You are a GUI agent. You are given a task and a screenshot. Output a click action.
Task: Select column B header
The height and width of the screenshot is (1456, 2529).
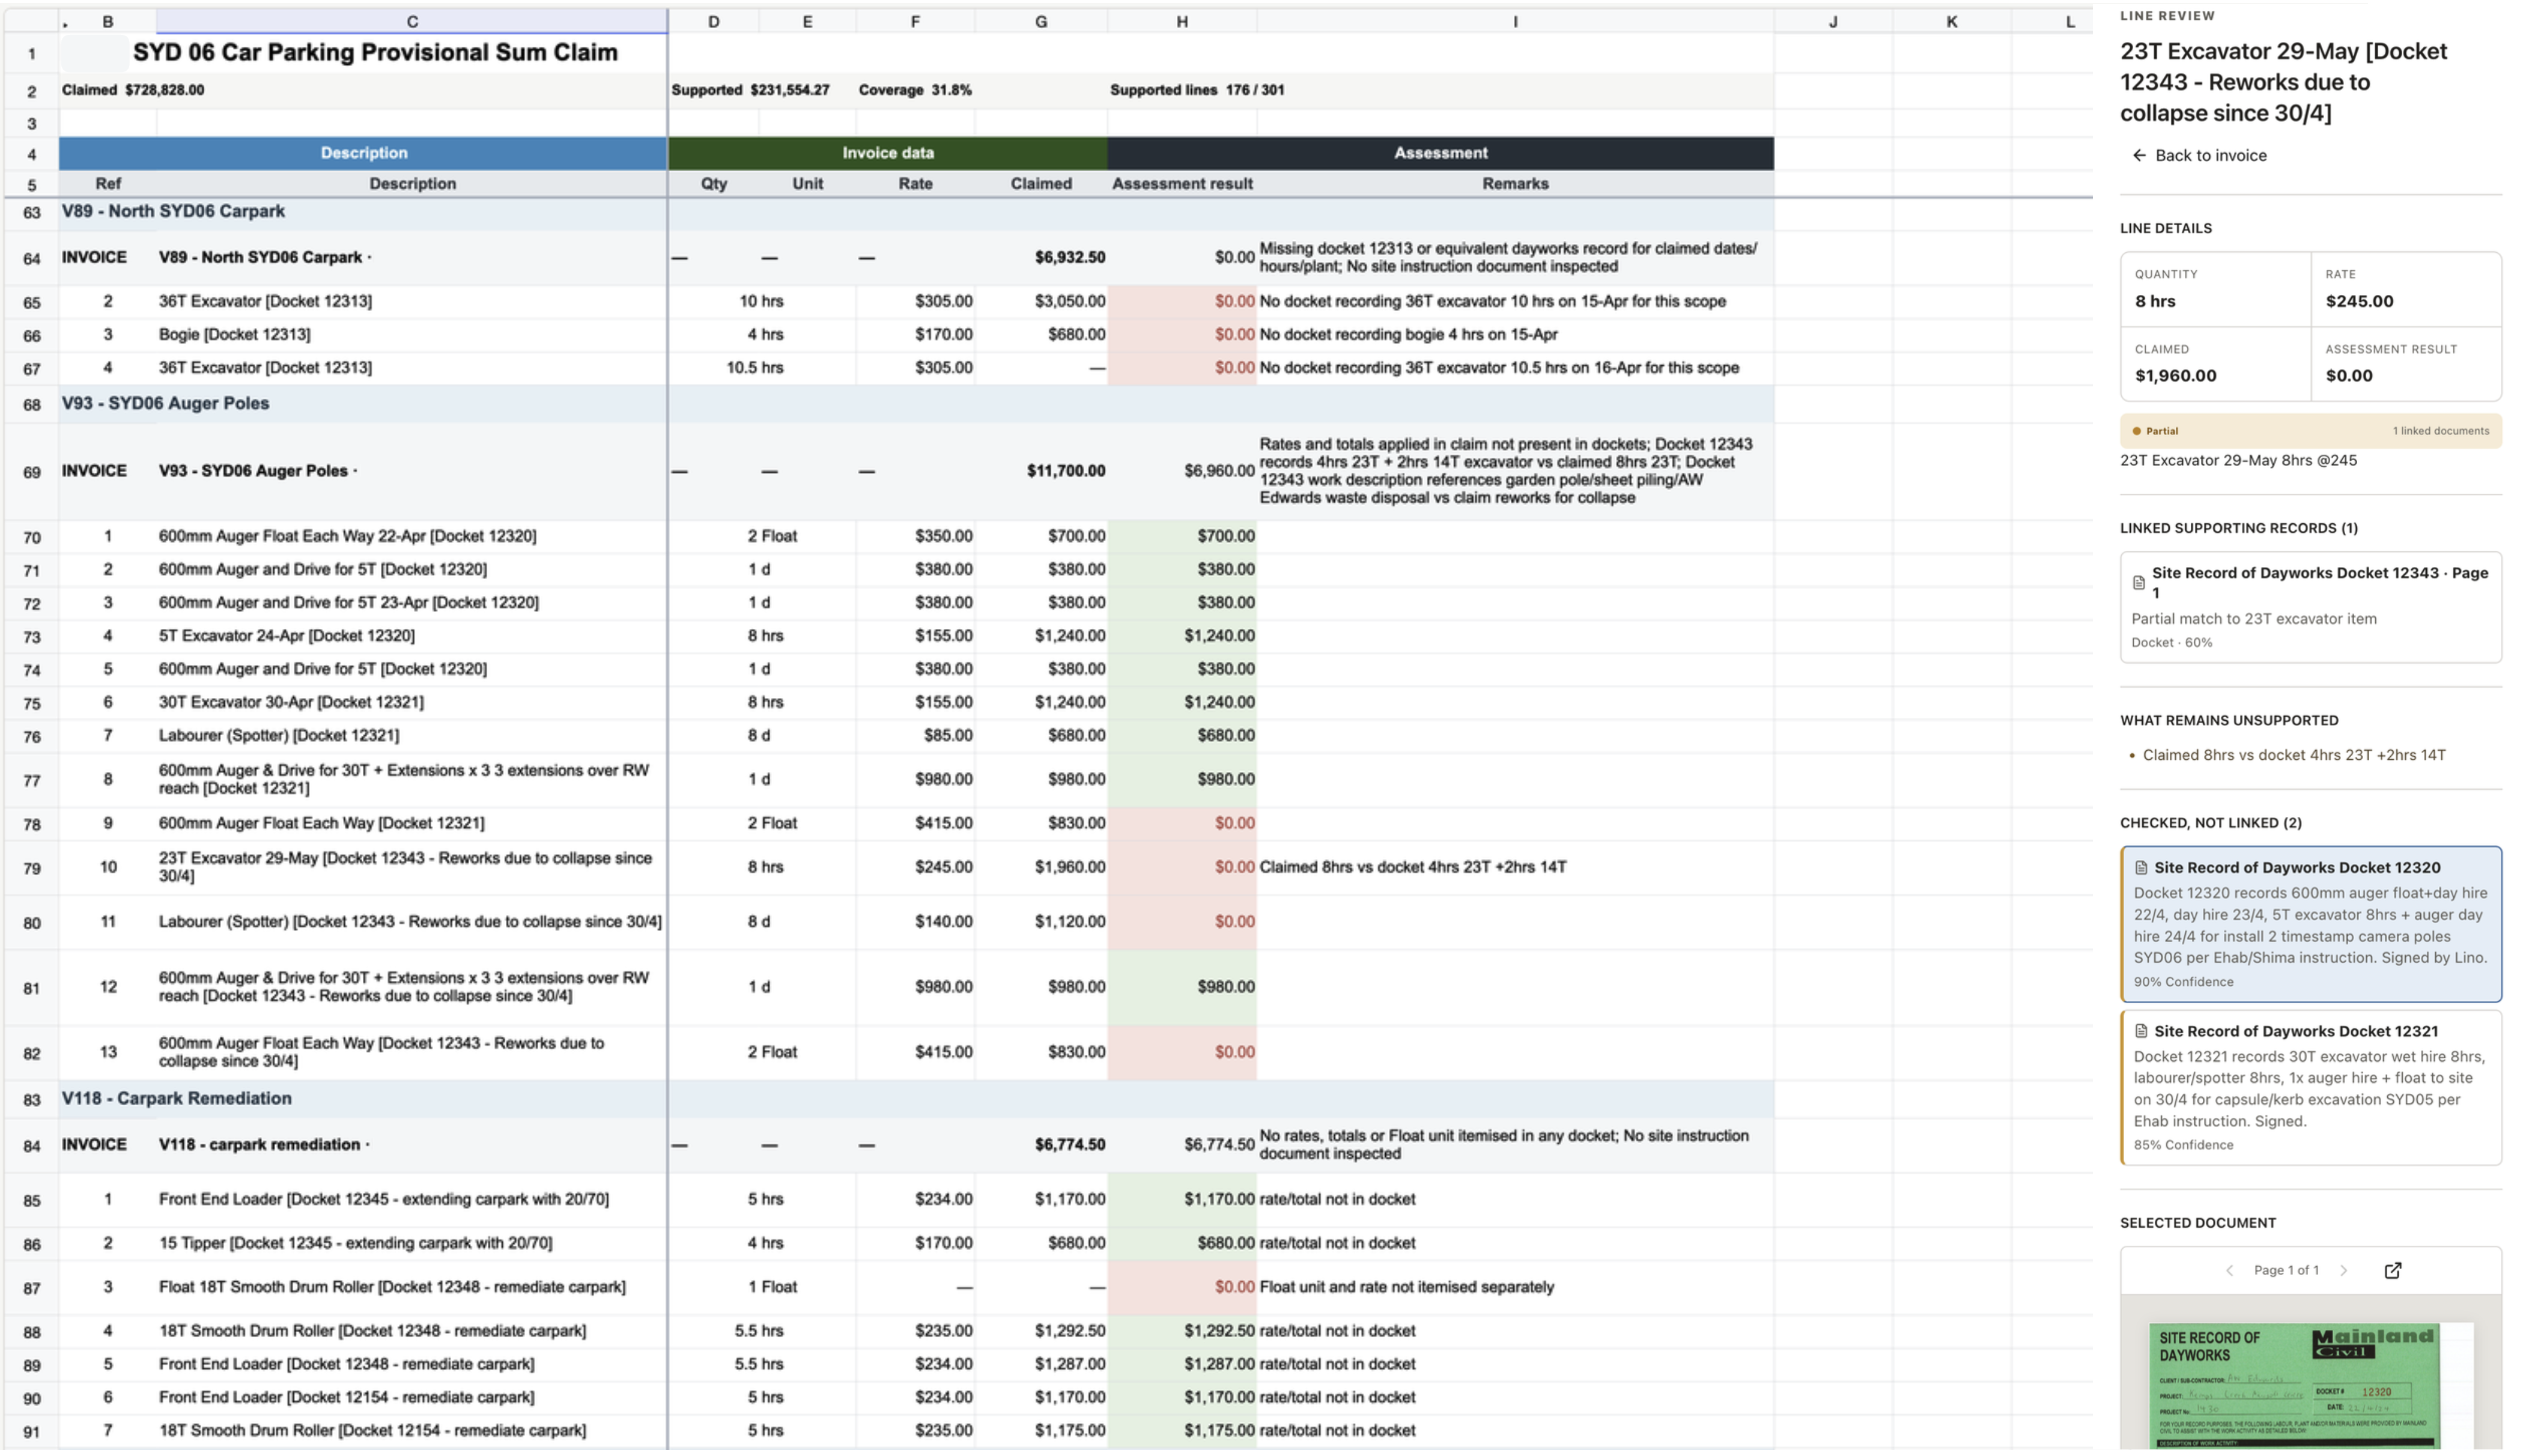pyautogui.click(x=107, y=21)
